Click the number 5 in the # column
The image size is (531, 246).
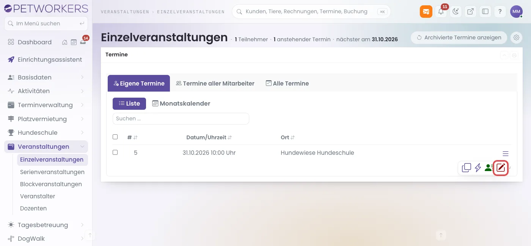click(135, 153)
